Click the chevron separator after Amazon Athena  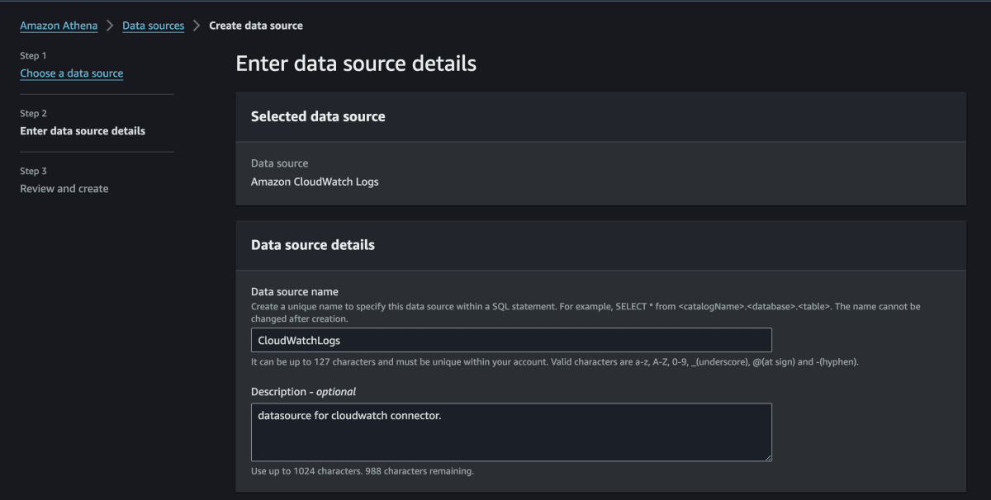tap(110, 26)
